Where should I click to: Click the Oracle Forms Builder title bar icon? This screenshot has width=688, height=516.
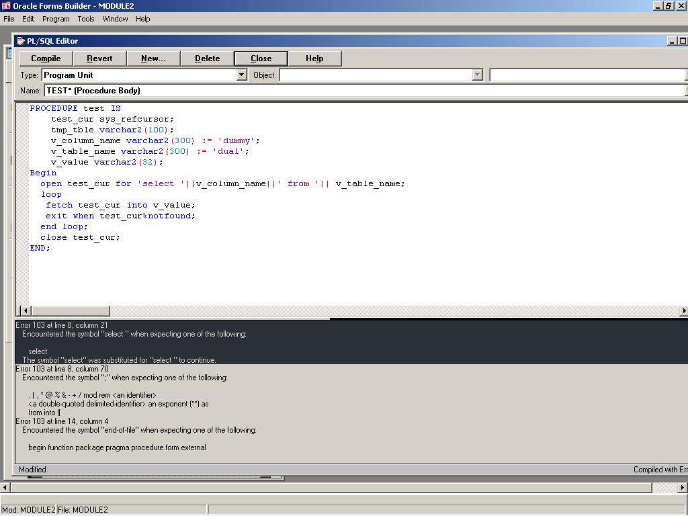coord(6,6)
